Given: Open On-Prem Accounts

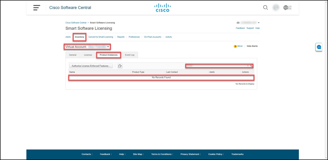Looking at the screenshot, I should coord(152,37).
